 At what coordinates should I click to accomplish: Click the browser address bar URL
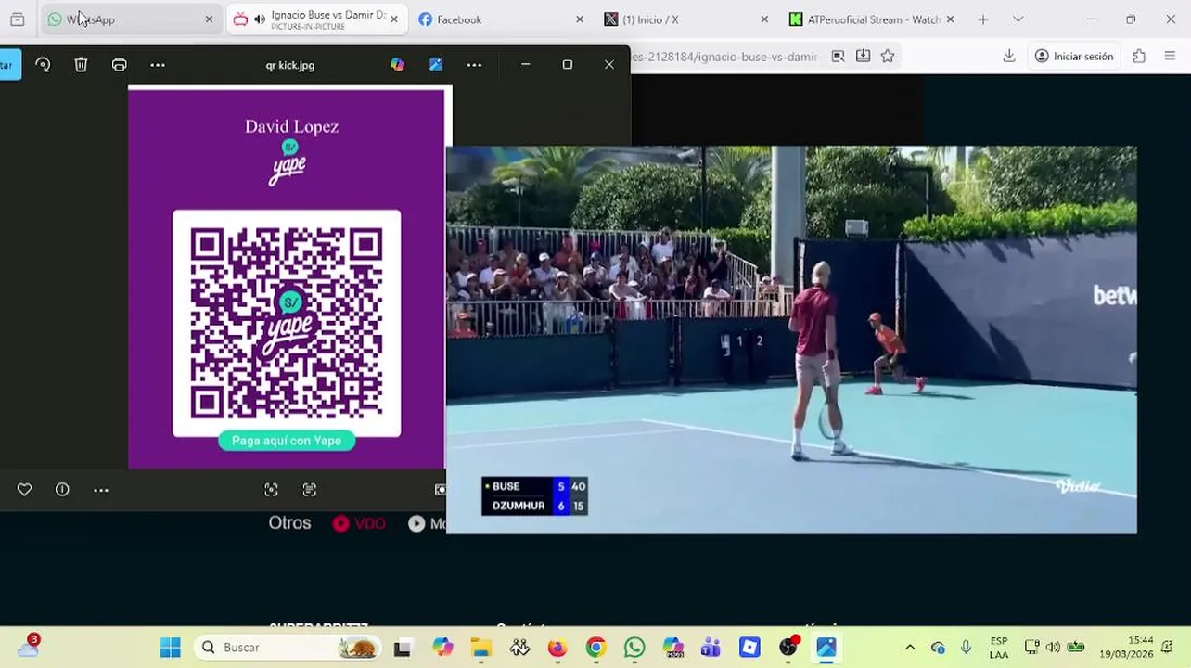coord(724,57)
